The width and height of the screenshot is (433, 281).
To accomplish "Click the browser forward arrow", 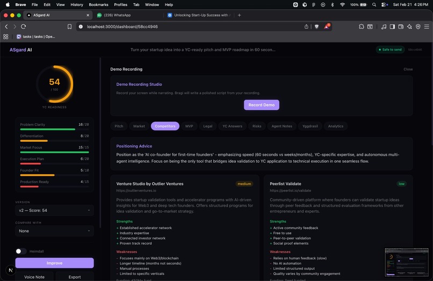I will [15, 26].
